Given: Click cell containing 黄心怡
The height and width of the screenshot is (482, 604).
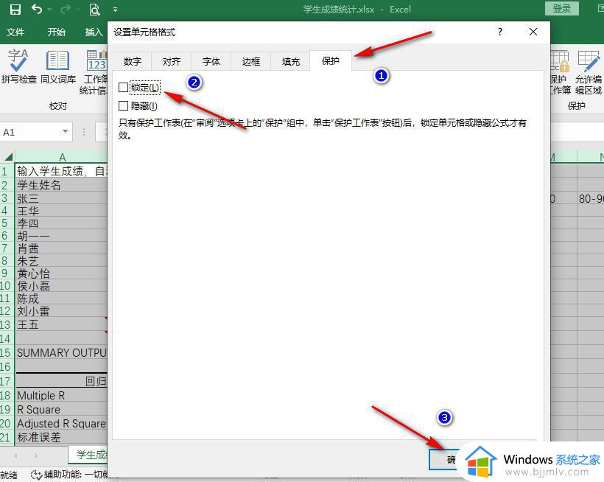Looking at the screenshot, I should point(62,273).
